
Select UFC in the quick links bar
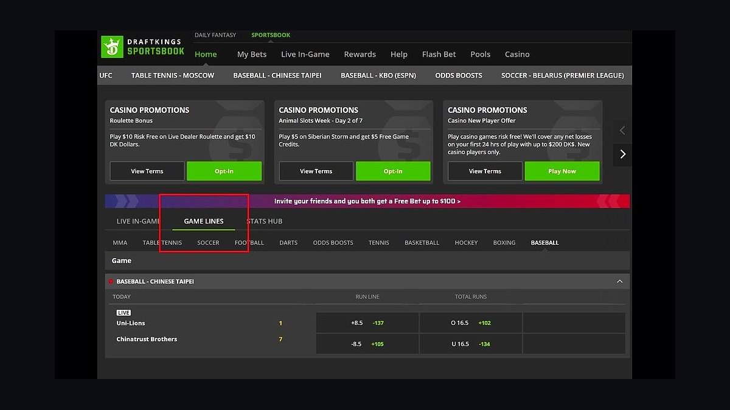(x=106, y=75)
